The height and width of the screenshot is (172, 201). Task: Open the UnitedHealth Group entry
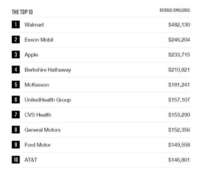click(48, 100)
